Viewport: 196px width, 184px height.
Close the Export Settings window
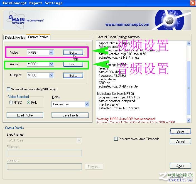[x=193, y=3]
